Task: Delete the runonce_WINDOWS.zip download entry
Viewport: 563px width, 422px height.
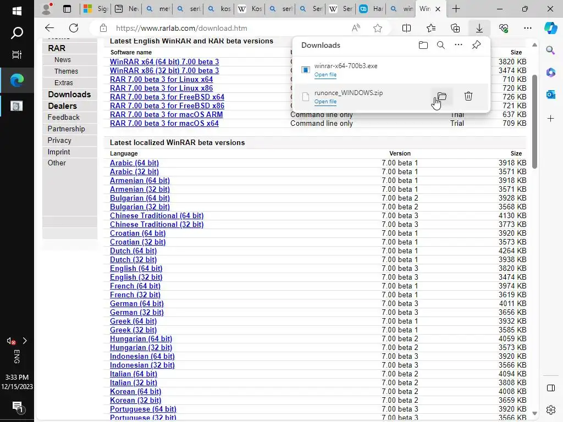Action: [x=468, y=96]
